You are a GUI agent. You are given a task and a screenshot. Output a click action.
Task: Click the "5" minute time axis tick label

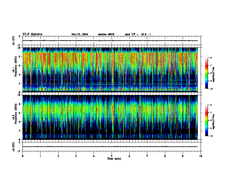tap(112, 156)
